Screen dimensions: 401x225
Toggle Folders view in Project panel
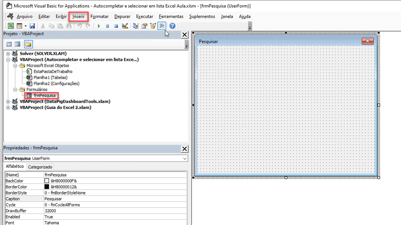[x=28, y=44]
